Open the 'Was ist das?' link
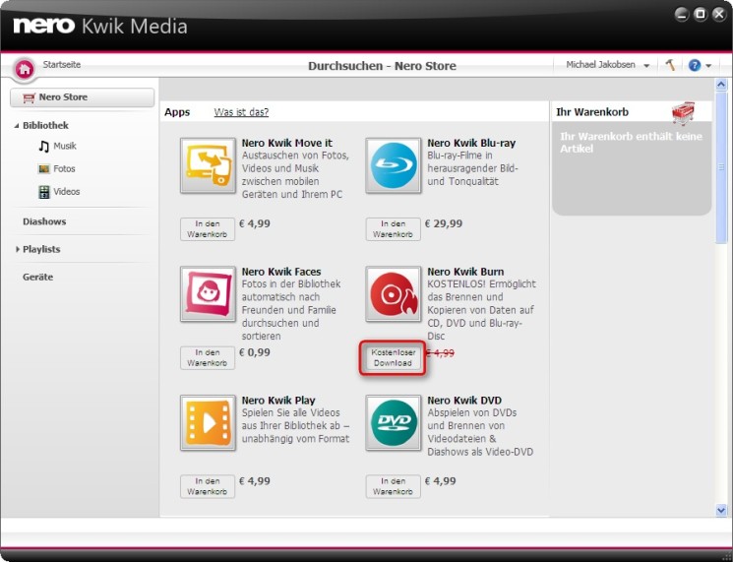Viewport: 733px width, 562px height. (x=241, y=112)
